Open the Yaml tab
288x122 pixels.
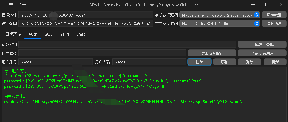click(64, 34)
